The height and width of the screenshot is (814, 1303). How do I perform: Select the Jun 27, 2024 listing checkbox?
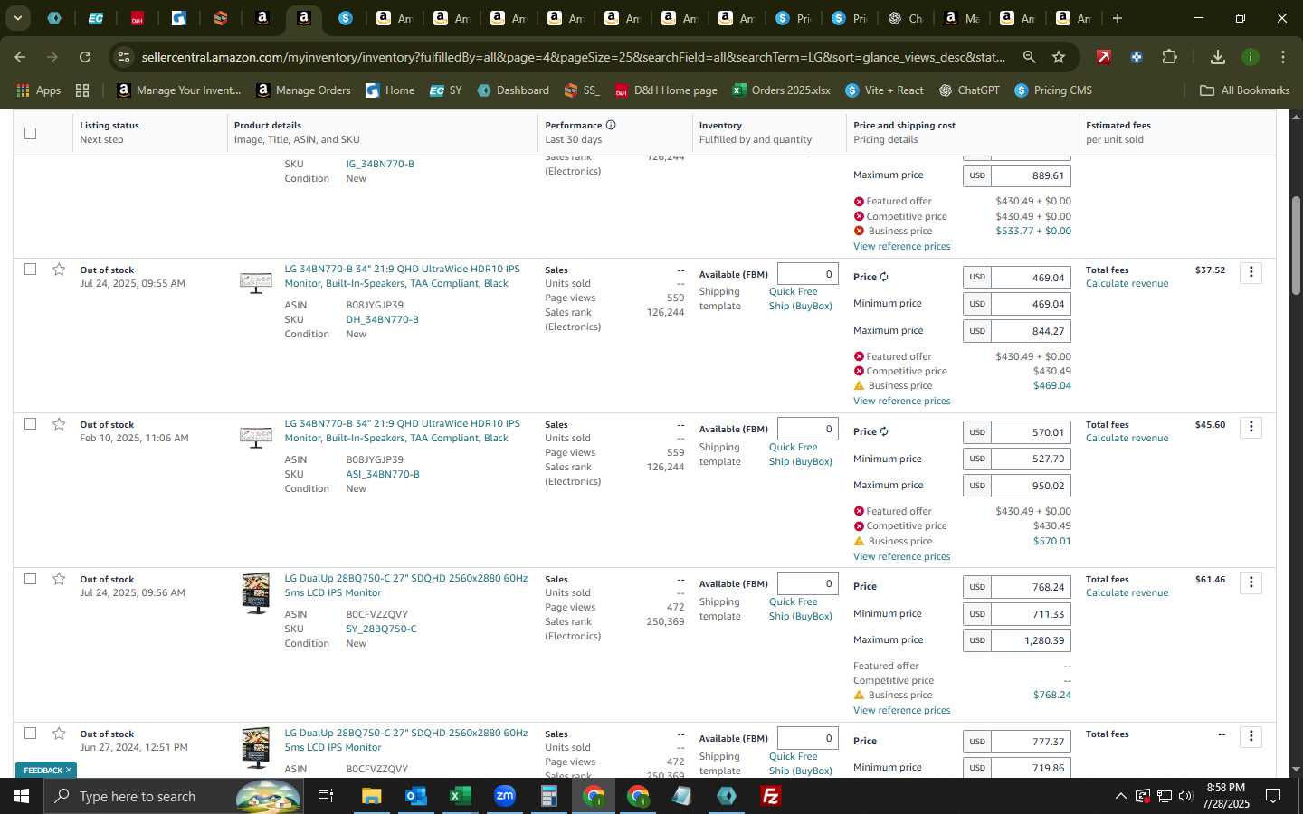(30, 733)
